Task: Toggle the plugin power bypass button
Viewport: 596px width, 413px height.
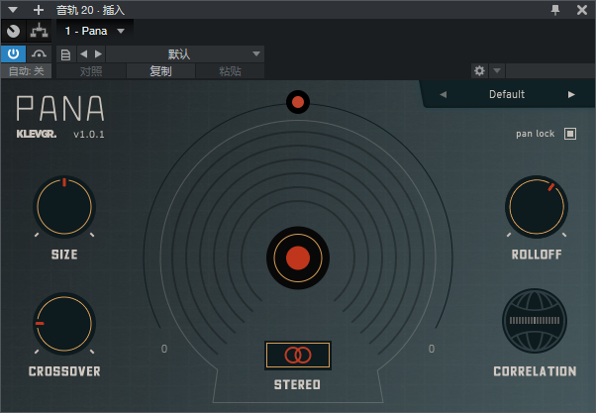Action: [13, 54]
